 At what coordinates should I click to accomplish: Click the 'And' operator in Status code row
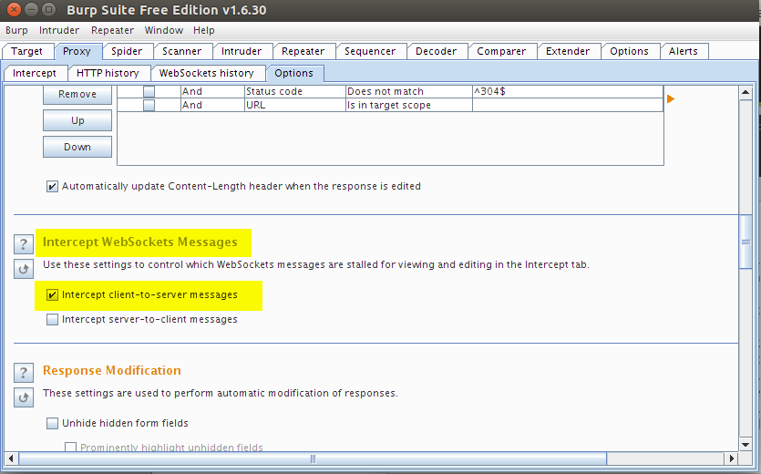(212, 91)
